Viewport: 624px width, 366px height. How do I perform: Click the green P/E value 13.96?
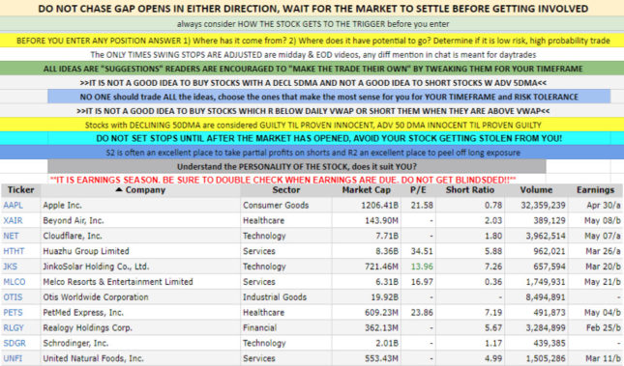[x=422, y=267]
